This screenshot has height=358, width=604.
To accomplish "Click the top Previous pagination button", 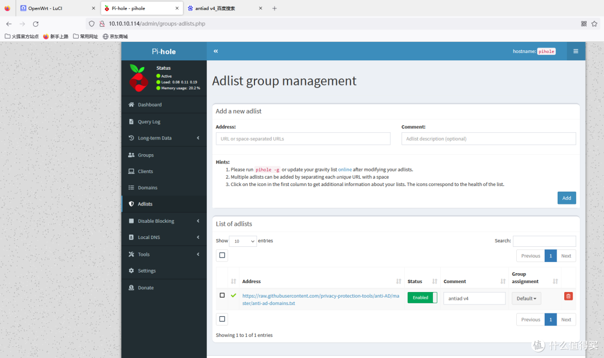I will coord(530,256).
